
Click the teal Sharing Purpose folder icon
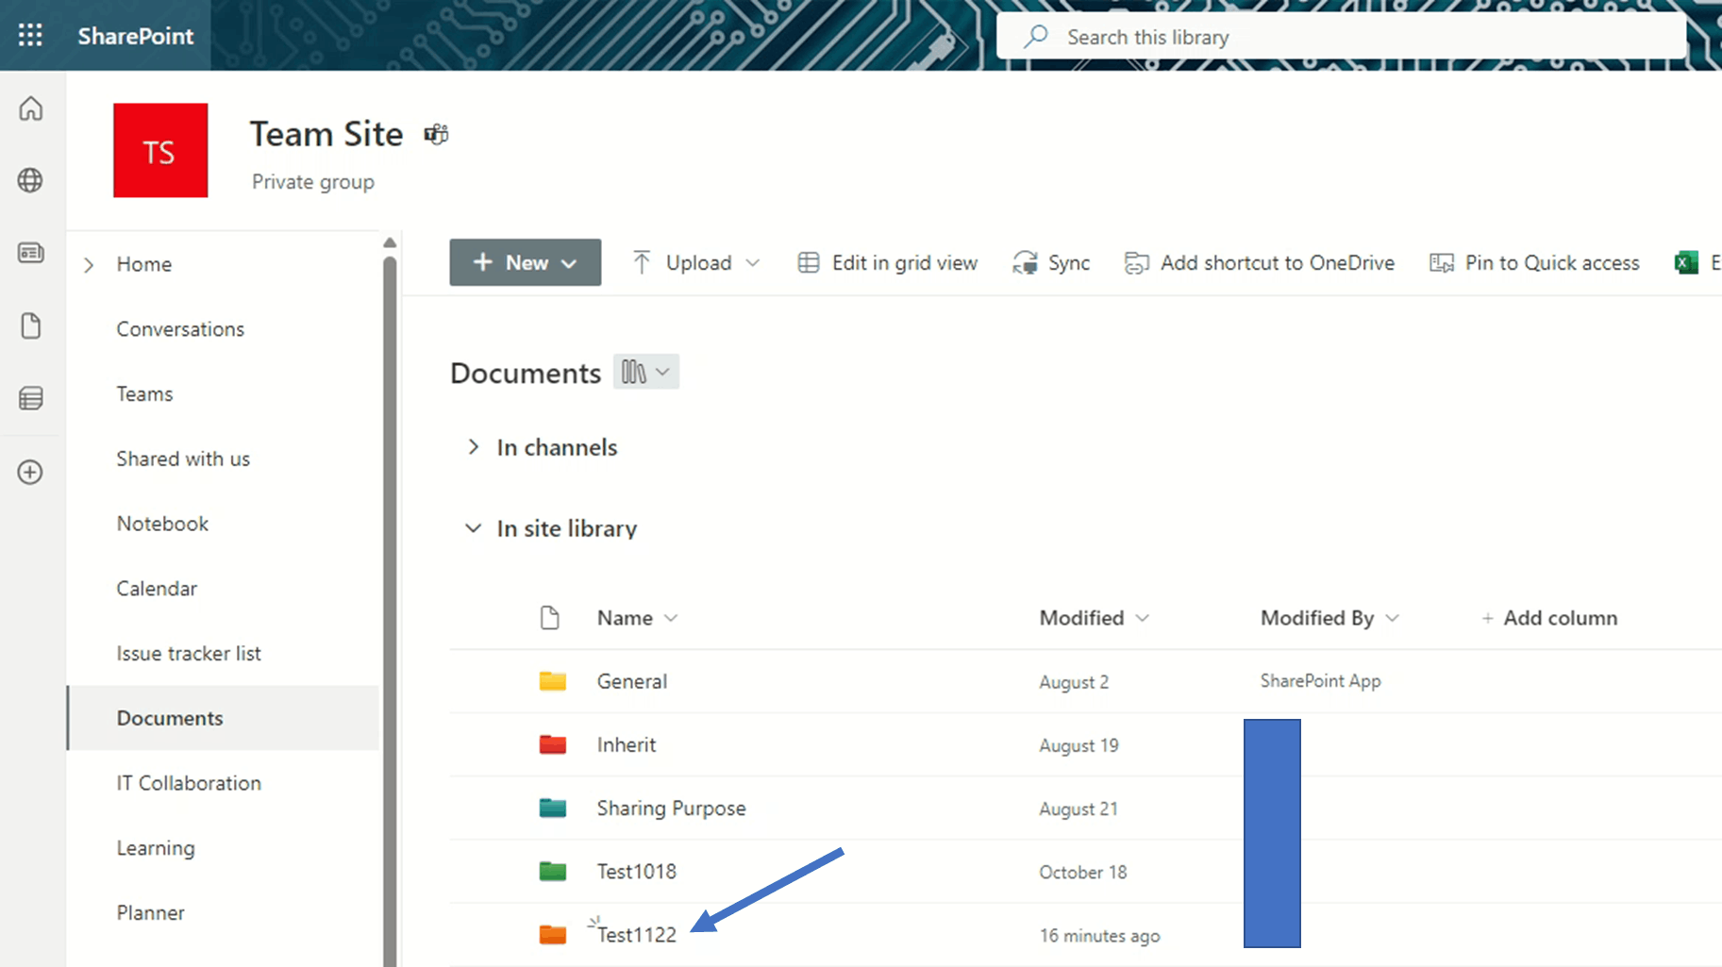[553, 808]
